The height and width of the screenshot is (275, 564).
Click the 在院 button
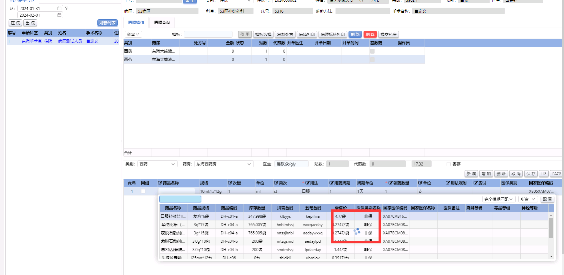[15, 23]
